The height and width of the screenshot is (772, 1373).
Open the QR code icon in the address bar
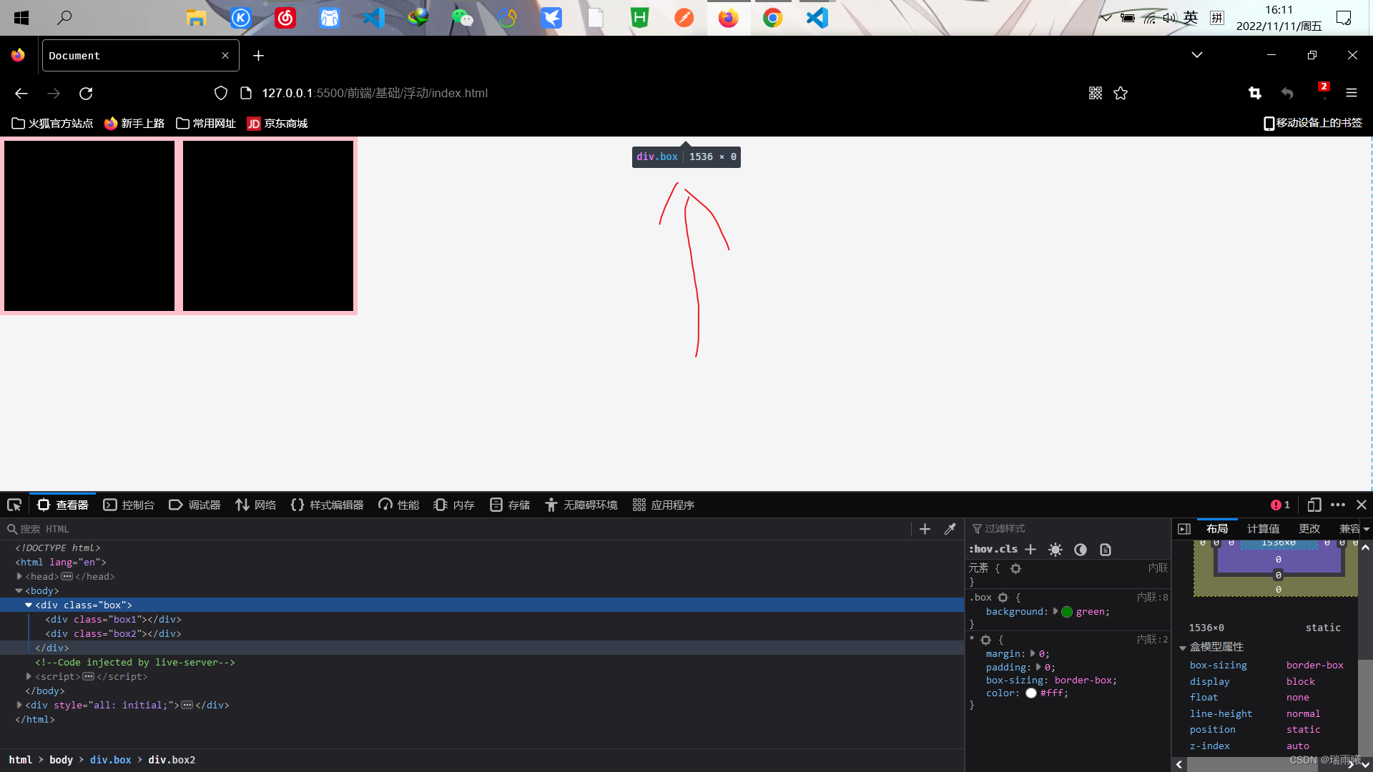[1096, 93]
